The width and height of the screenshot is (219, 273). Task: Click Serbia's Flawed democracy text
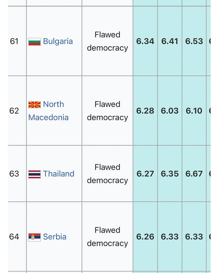point(107,237)
